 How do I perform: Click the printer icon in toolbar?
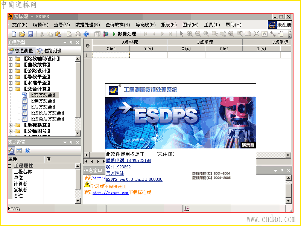[78, 34]
